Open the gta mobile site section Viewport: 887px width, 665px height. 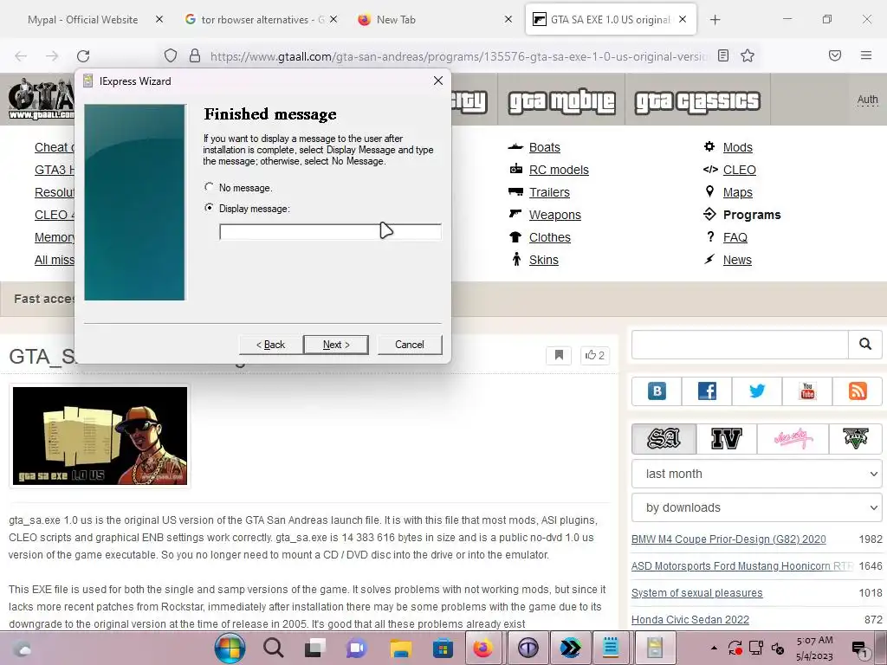pyautogui.click(x=561, y=101)
